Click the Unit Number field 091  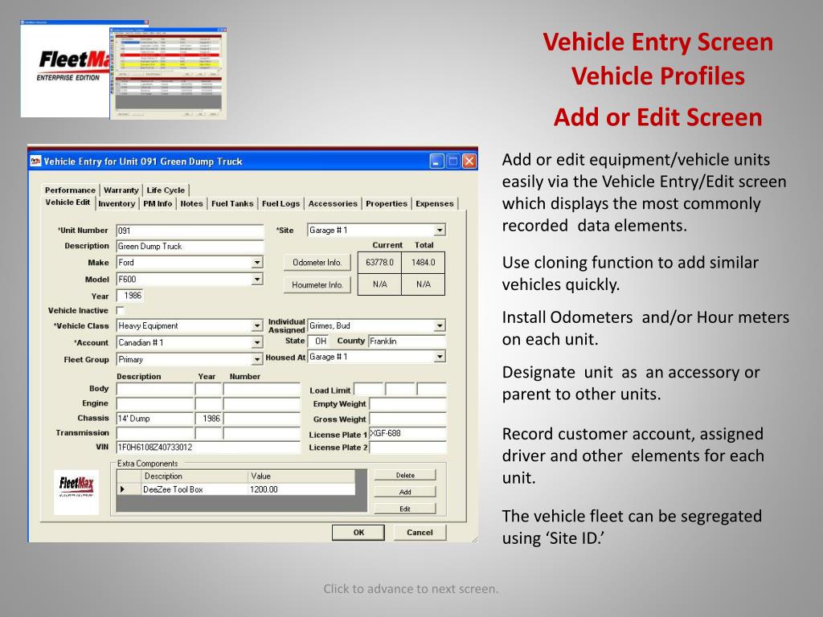[190, 231]
